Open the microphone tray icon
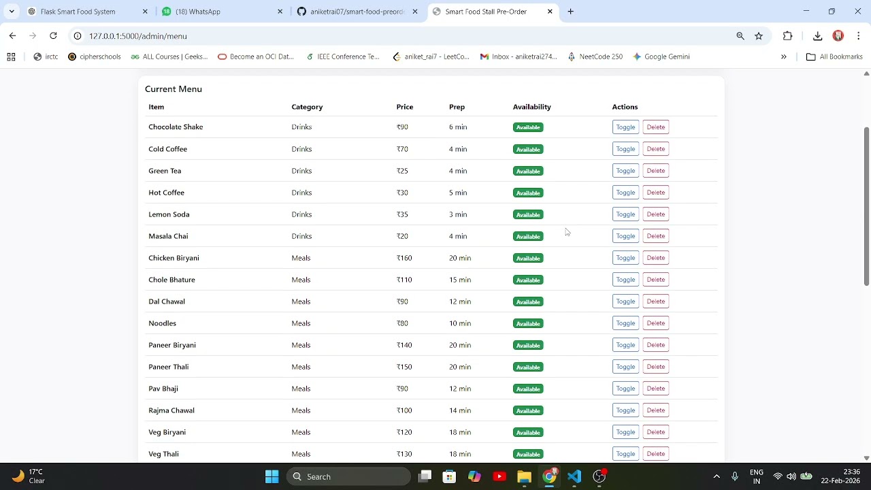 pos(735,476)
